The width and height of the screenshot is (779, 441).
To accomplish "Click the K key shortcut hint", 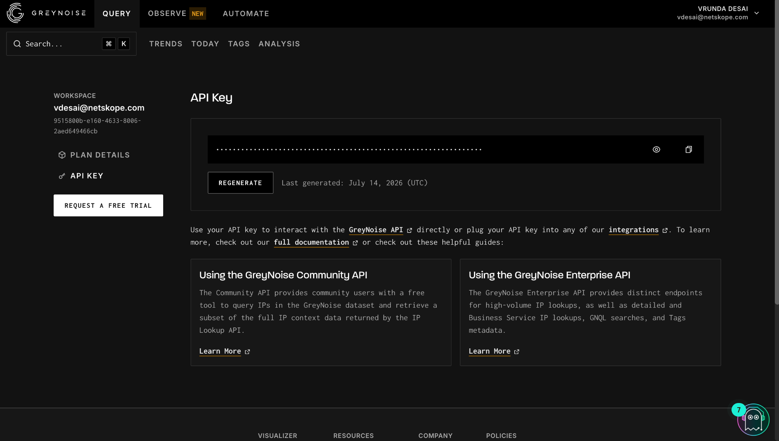I will [124, 44].
